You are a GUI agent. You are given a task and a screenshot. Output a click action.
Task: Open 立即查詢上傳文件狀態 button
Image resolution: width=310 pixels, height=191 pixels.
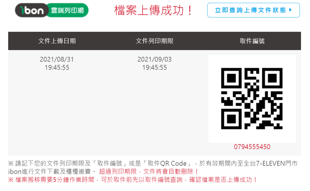tap(253, 10)
